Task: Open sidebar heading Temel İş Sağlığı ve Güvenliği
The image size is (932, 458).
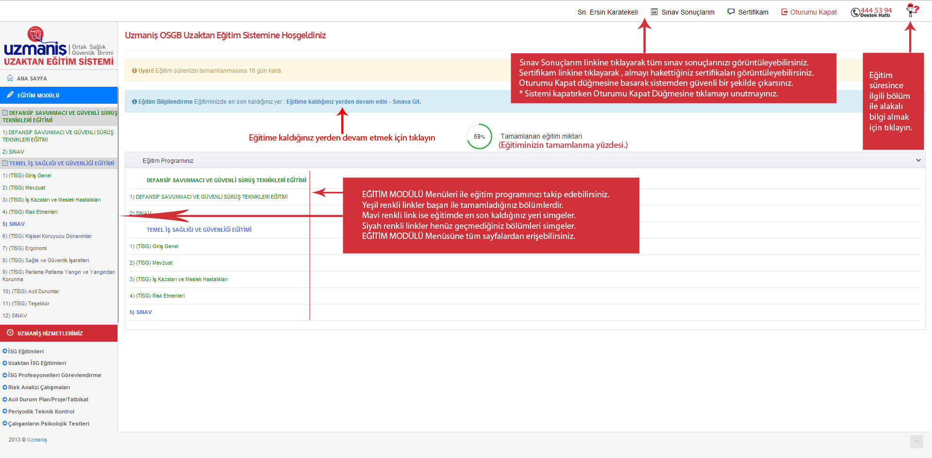Action: pyautogui.click(x=59, y=163)
